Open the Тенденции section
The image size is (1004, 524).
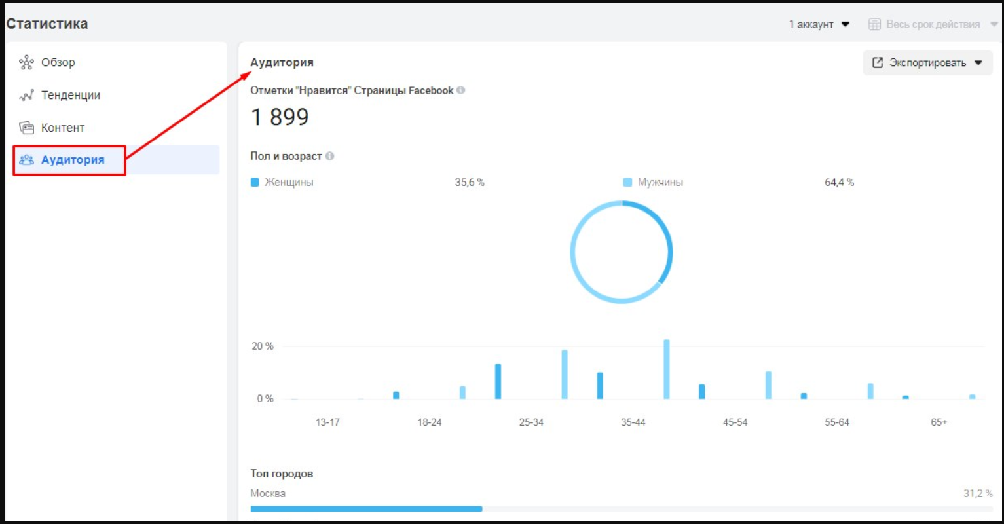click(71, 96)
